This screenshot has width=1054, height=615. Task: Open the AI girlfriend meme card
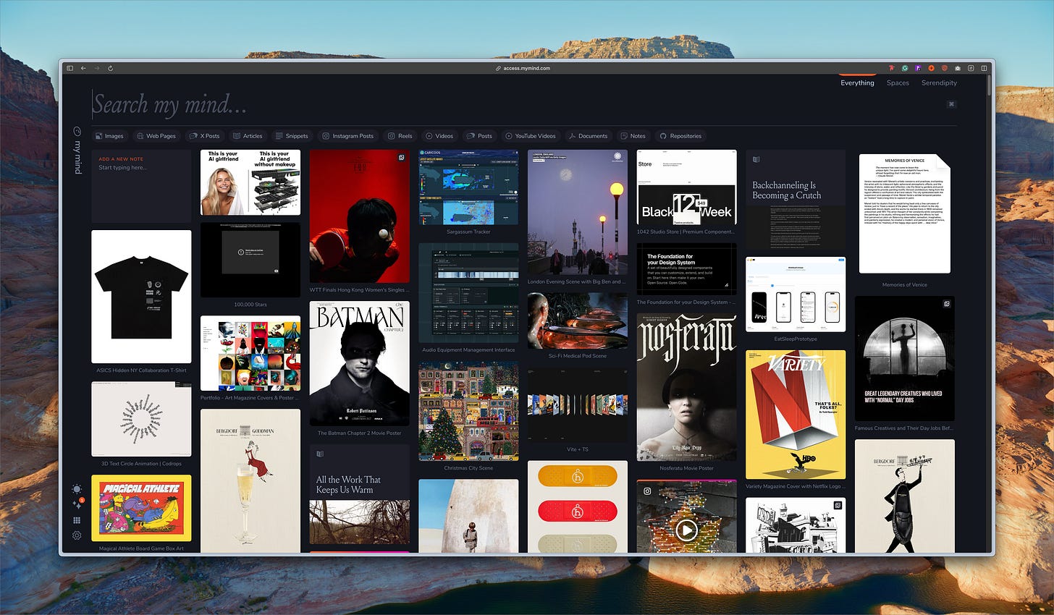click(250, 182)
